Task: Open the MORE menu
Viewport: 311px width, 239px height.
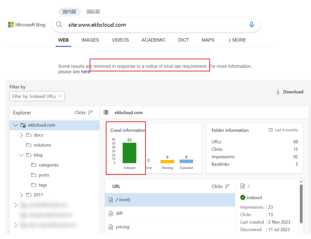Action: [237, 40]
